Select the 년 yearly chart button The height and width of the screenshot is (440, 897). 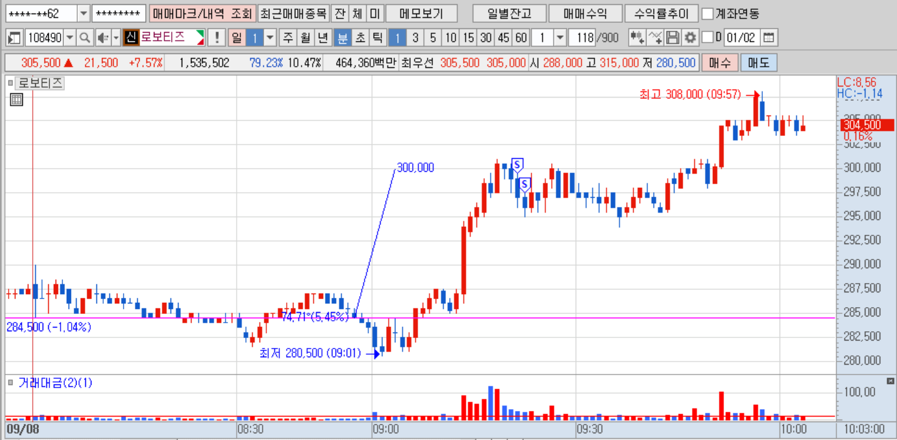click(x=322, y=38)
